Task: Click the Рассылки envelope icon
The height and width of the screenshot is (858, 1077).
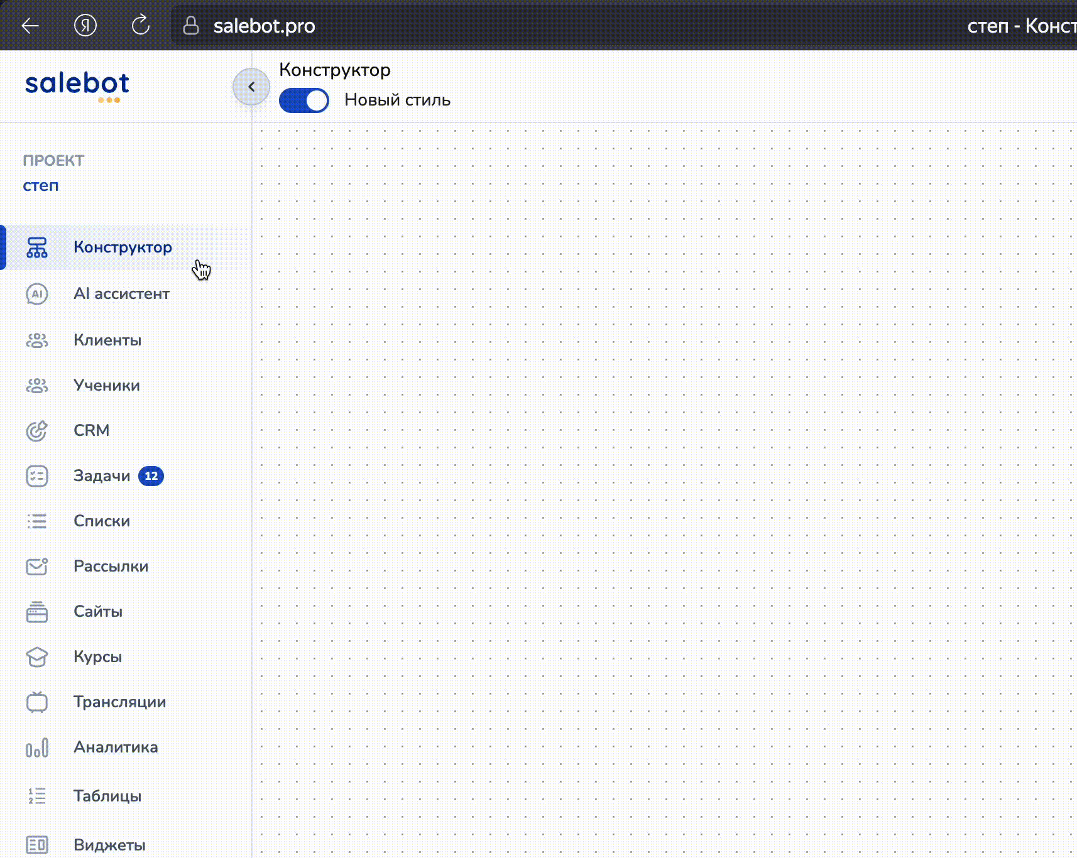Action: coord(36,567)
